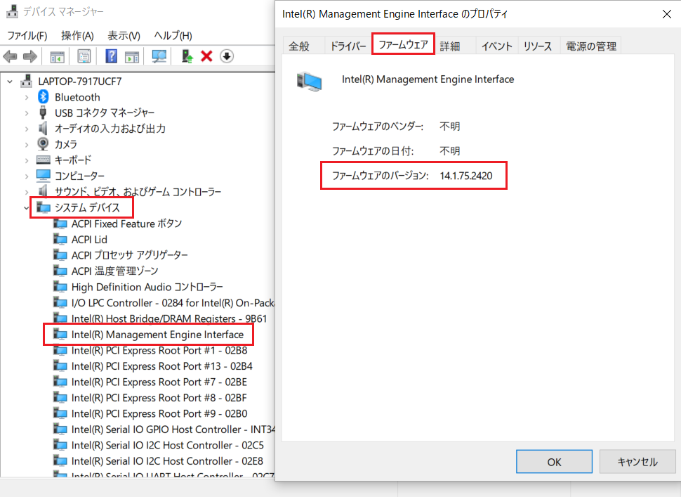This screenshot has width=681, height=497.
Task: Click the down-arrow disable device icon
Action: coord(227,56)
